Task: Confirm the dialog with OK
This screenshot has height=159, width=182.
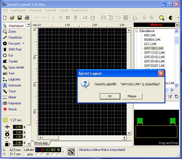Action: (110, 96)
